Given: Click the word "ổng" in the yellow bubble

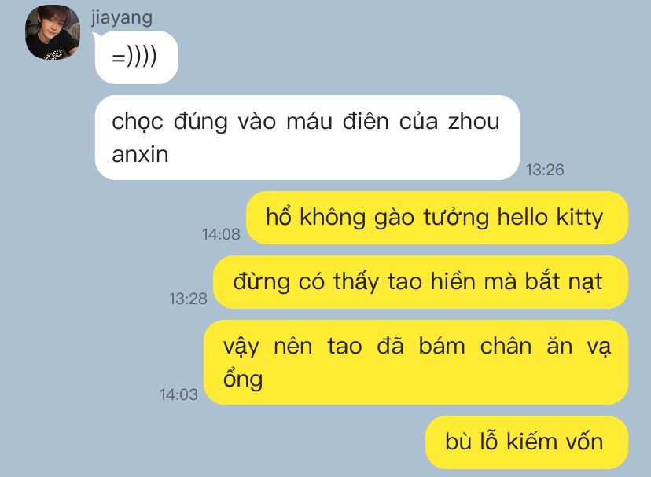Looking at the screenshot, I should tap(243, 379).
